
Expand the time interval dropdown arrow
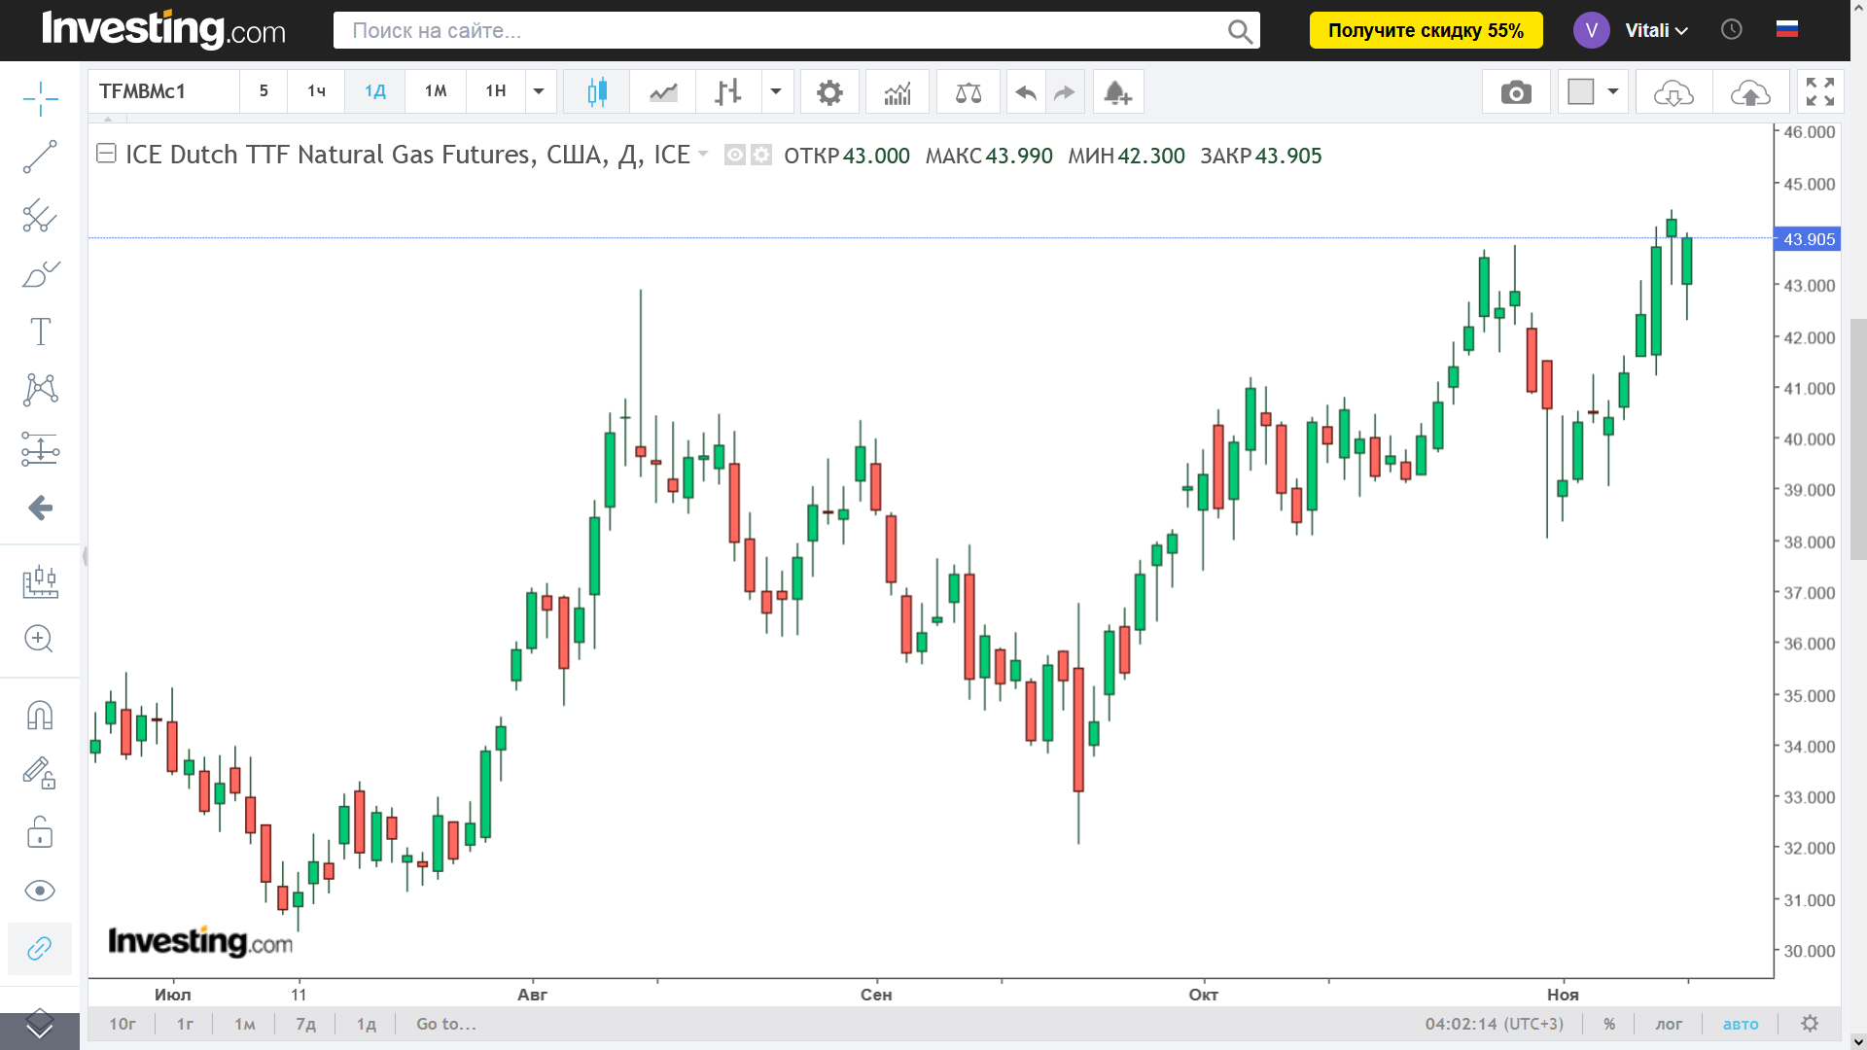539,91
